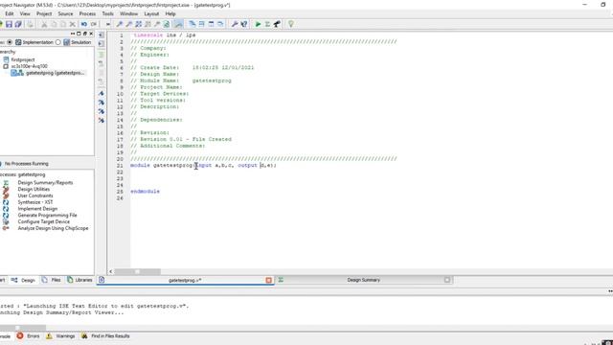Select Configure Target Device process

[x=44, y=221]
